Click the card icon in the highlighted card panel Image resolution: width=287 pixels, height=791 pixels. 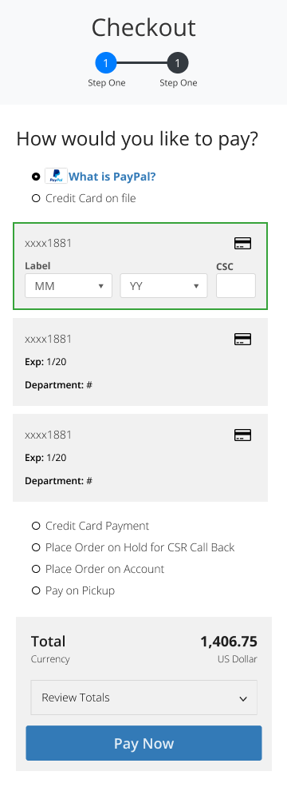point(242,244)
